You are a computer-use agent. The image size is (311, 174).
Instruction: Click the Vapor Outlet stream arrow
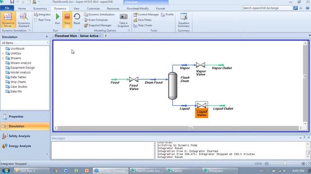click(x=221, y=65)
